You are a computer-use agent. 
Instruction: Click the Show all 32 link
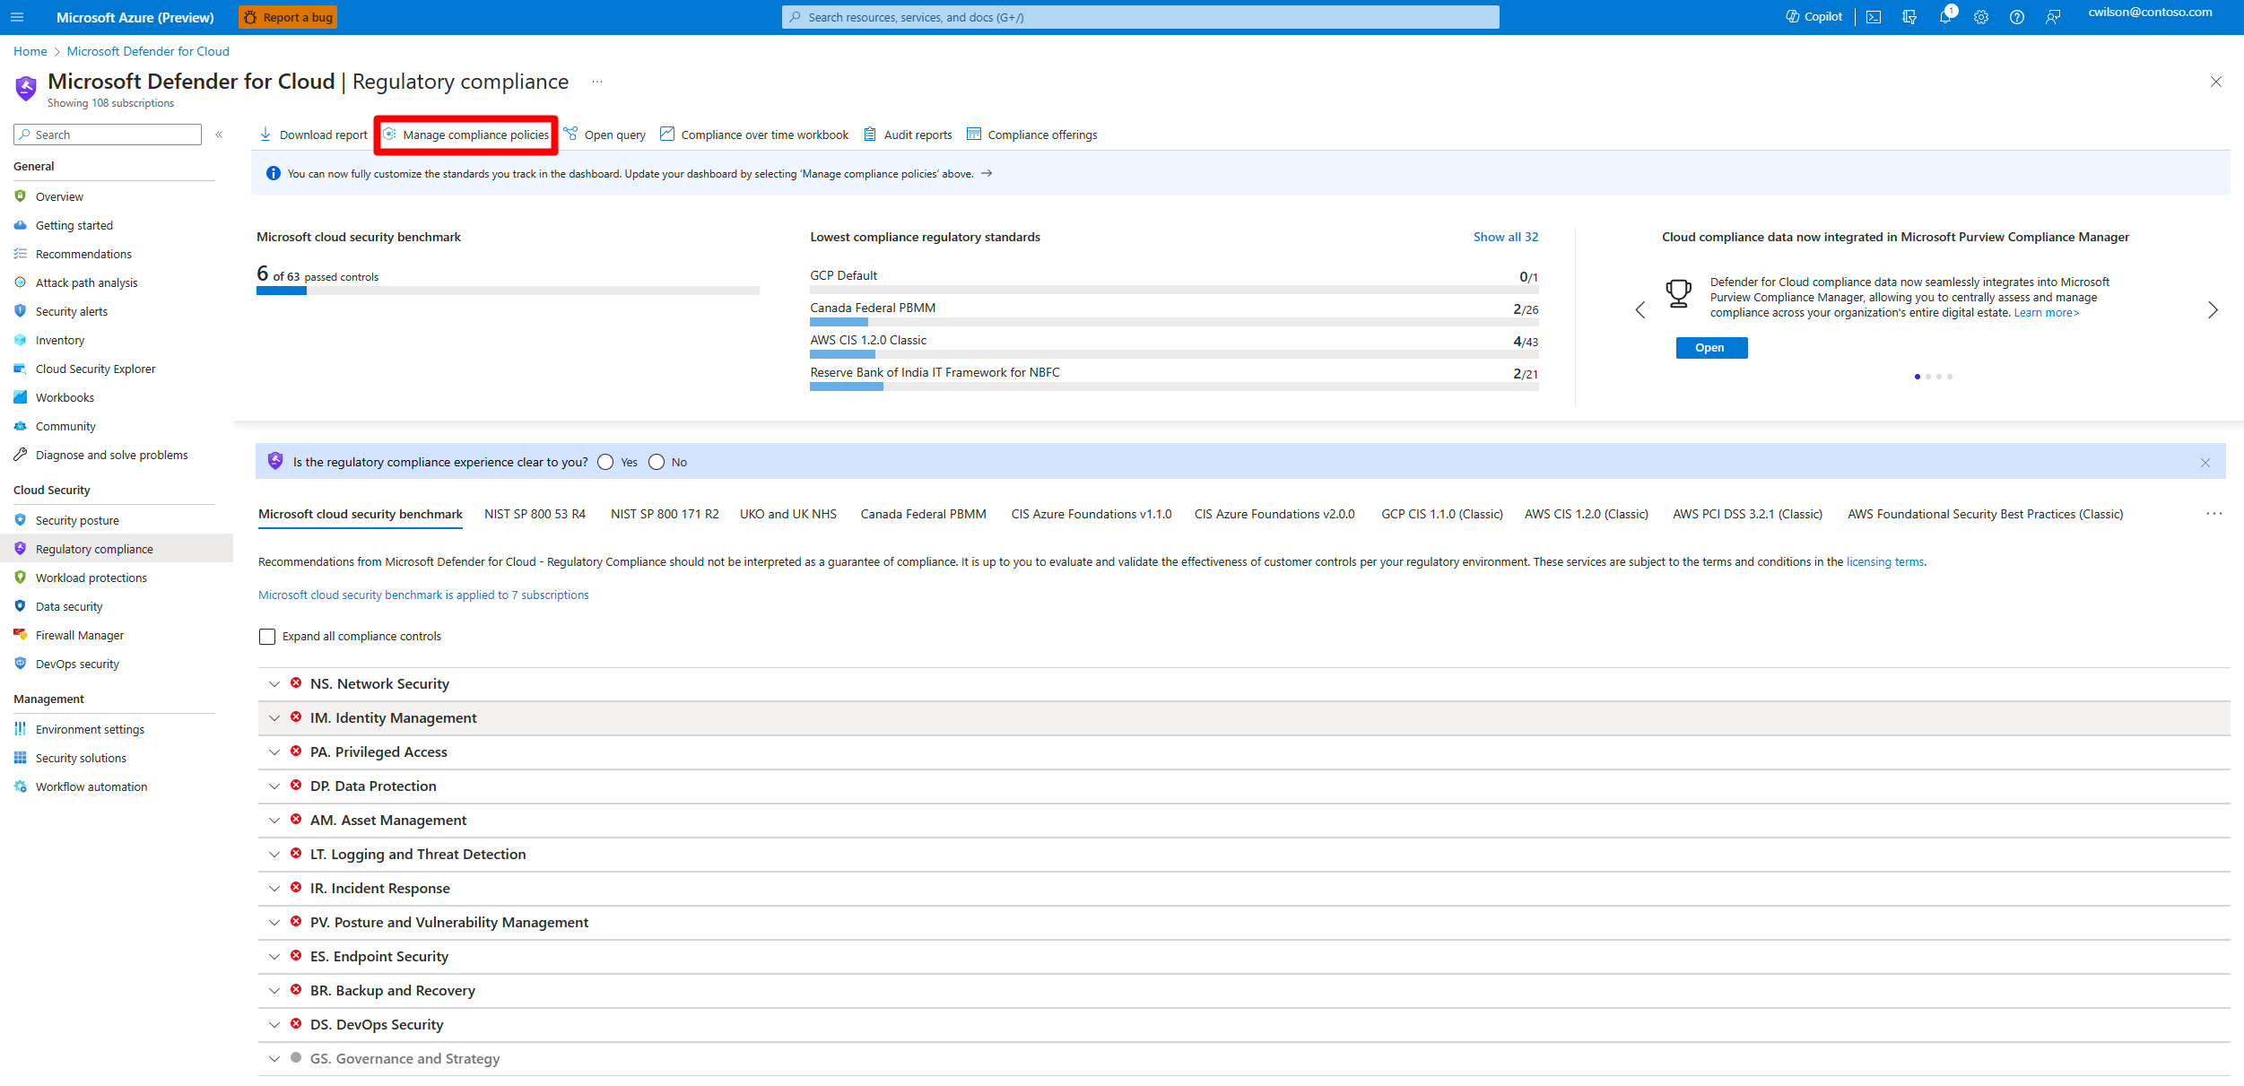click(x=1505, y=237)
